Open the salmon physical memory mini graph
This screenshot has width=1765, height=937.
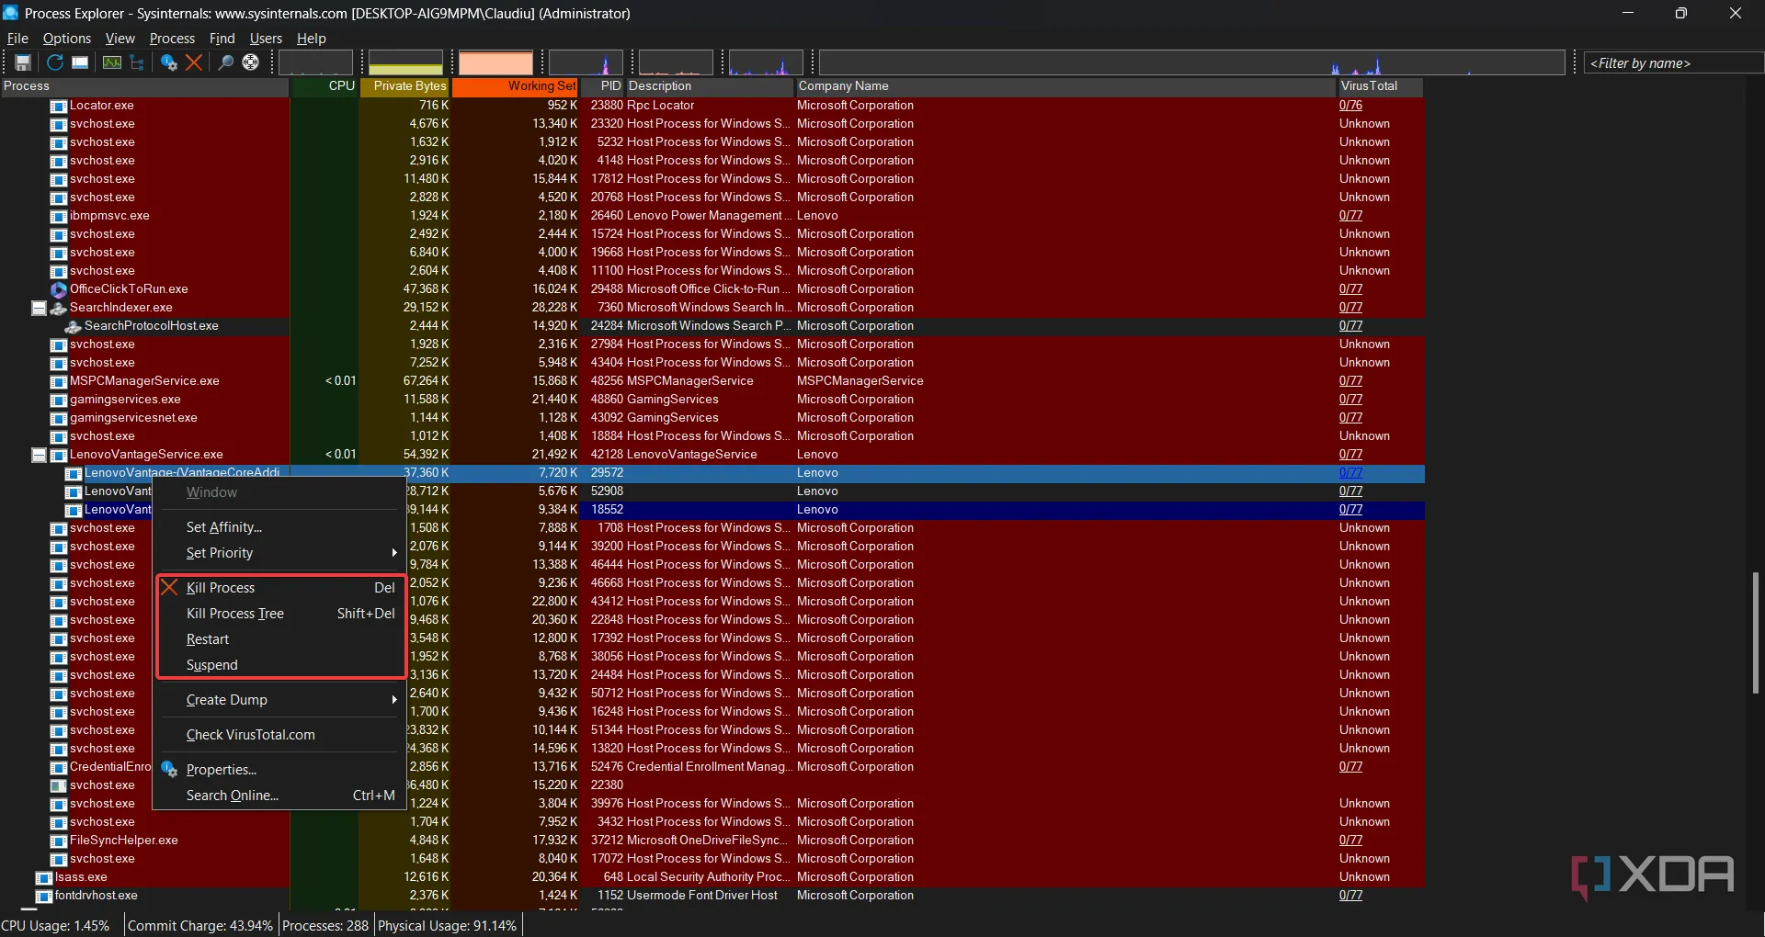pyautogui.click(x=495, y=62)
